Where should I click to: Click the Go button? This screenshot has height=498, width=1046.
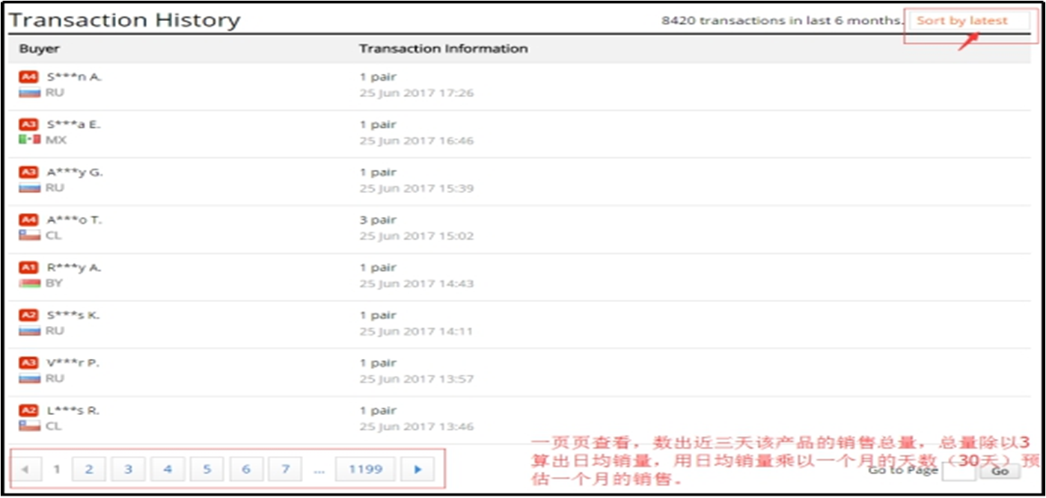coord(1000,471)
